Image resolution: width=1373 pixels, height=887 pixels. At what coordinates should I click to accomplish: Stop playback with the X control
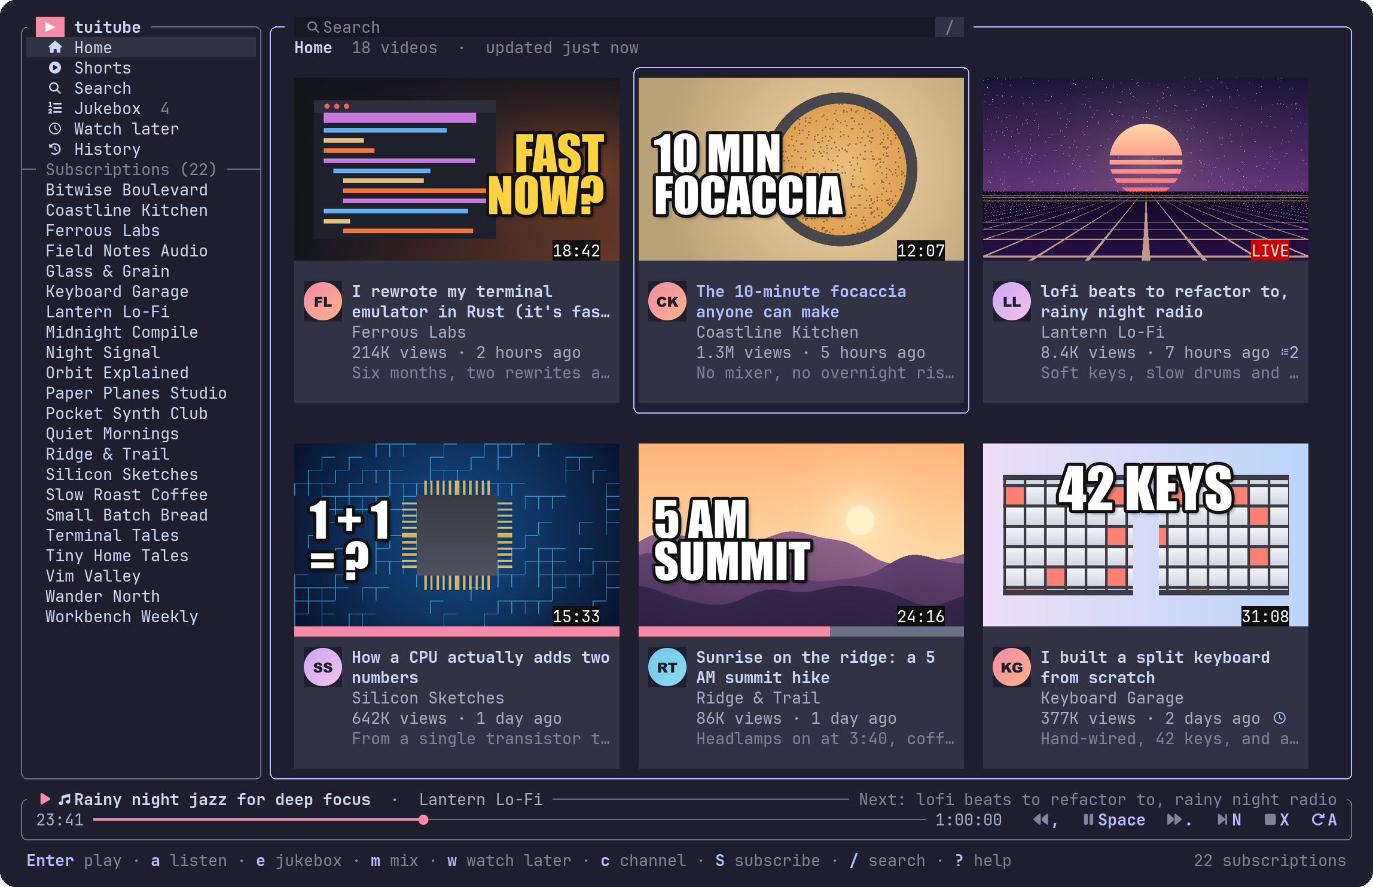tap(1277, 819)
